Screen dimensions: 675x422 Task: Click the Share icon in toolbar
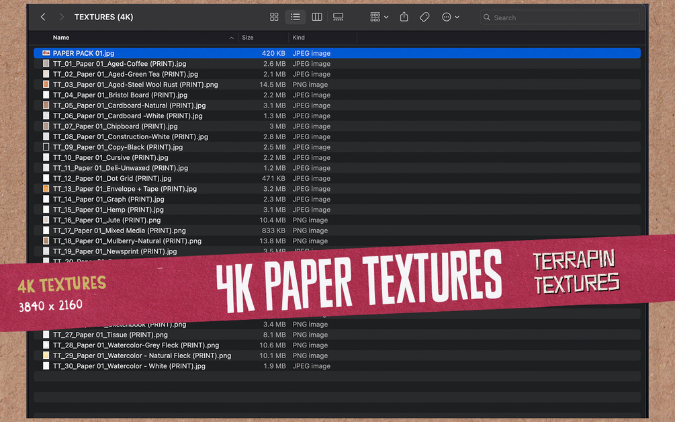click(404, 17)
